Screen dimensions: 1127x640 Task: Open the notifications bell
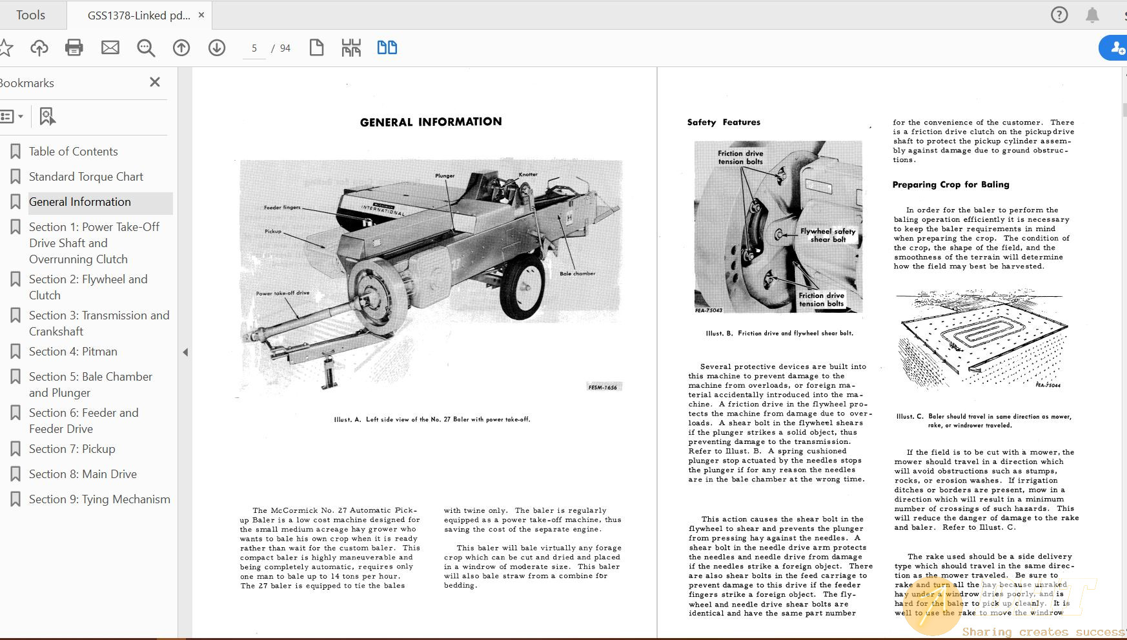coord(1092,15)
